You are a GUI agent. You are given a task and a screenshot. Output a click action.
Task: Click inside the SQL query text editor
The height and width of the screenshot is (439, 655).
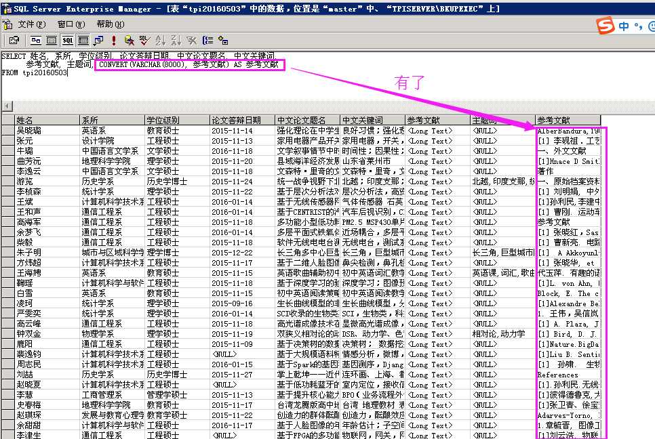pos(326,76)
